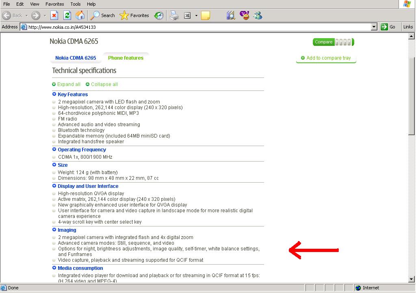Click the Print printer icon
This screenshot has height=293, width=416.
(x=174, y=15)
